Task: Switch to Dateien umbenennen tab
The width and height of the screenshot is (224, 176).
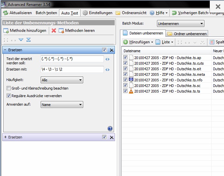Action: (x=143, y=33)
